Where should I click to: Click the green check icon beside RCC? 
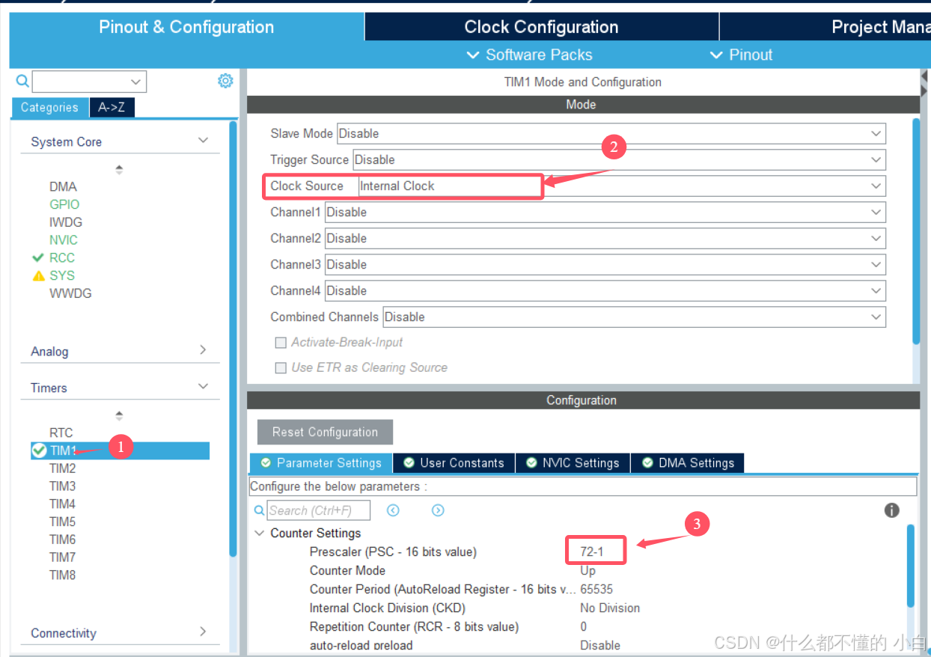38,257
